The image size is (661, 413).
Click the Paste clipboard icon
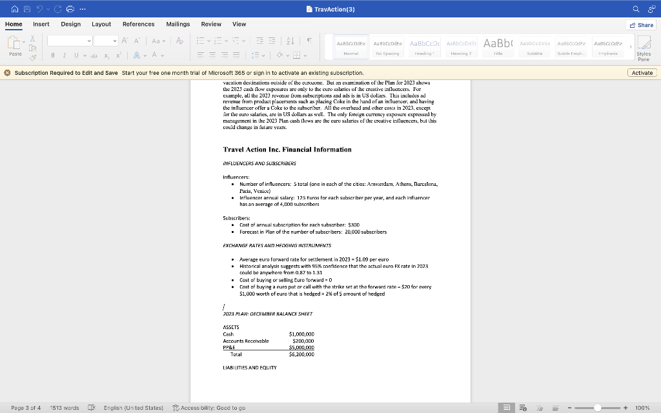[x=14, y=43]
